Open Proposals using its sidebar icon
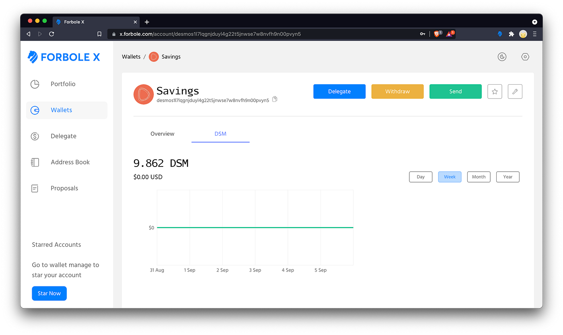 (x=35, y=188)
